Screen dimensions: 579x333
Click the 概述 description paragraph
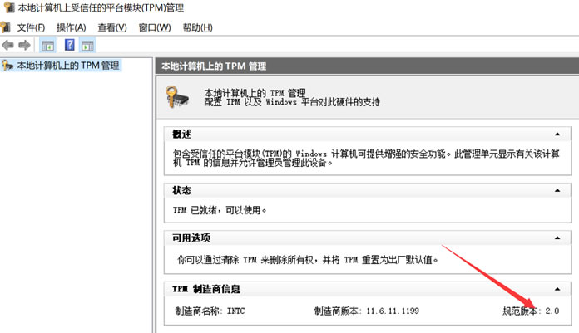tap(367, 158)
